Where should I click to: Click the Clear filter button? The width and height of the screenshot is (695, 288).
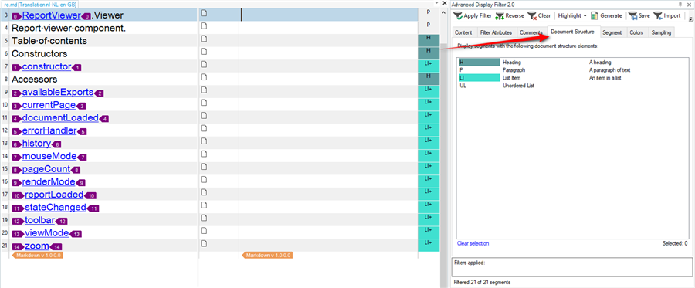click(540, 15)
